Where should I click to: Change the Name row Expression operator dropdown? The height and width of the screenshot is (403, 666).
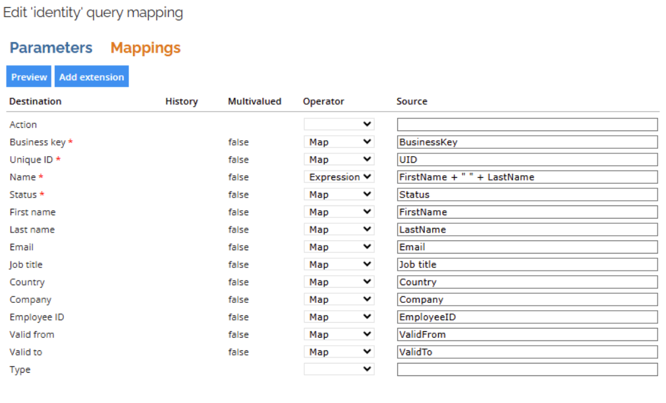[339, 177]
